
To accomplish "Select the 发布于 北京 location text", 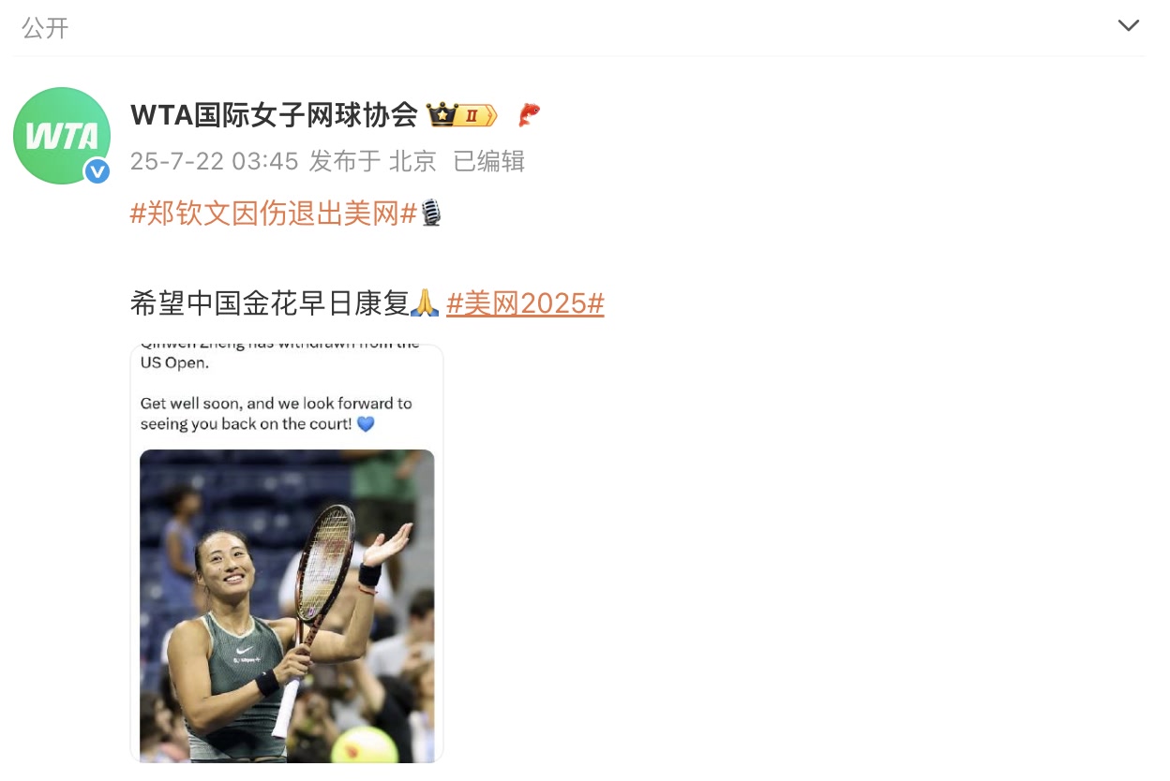I will coord(373,161).
